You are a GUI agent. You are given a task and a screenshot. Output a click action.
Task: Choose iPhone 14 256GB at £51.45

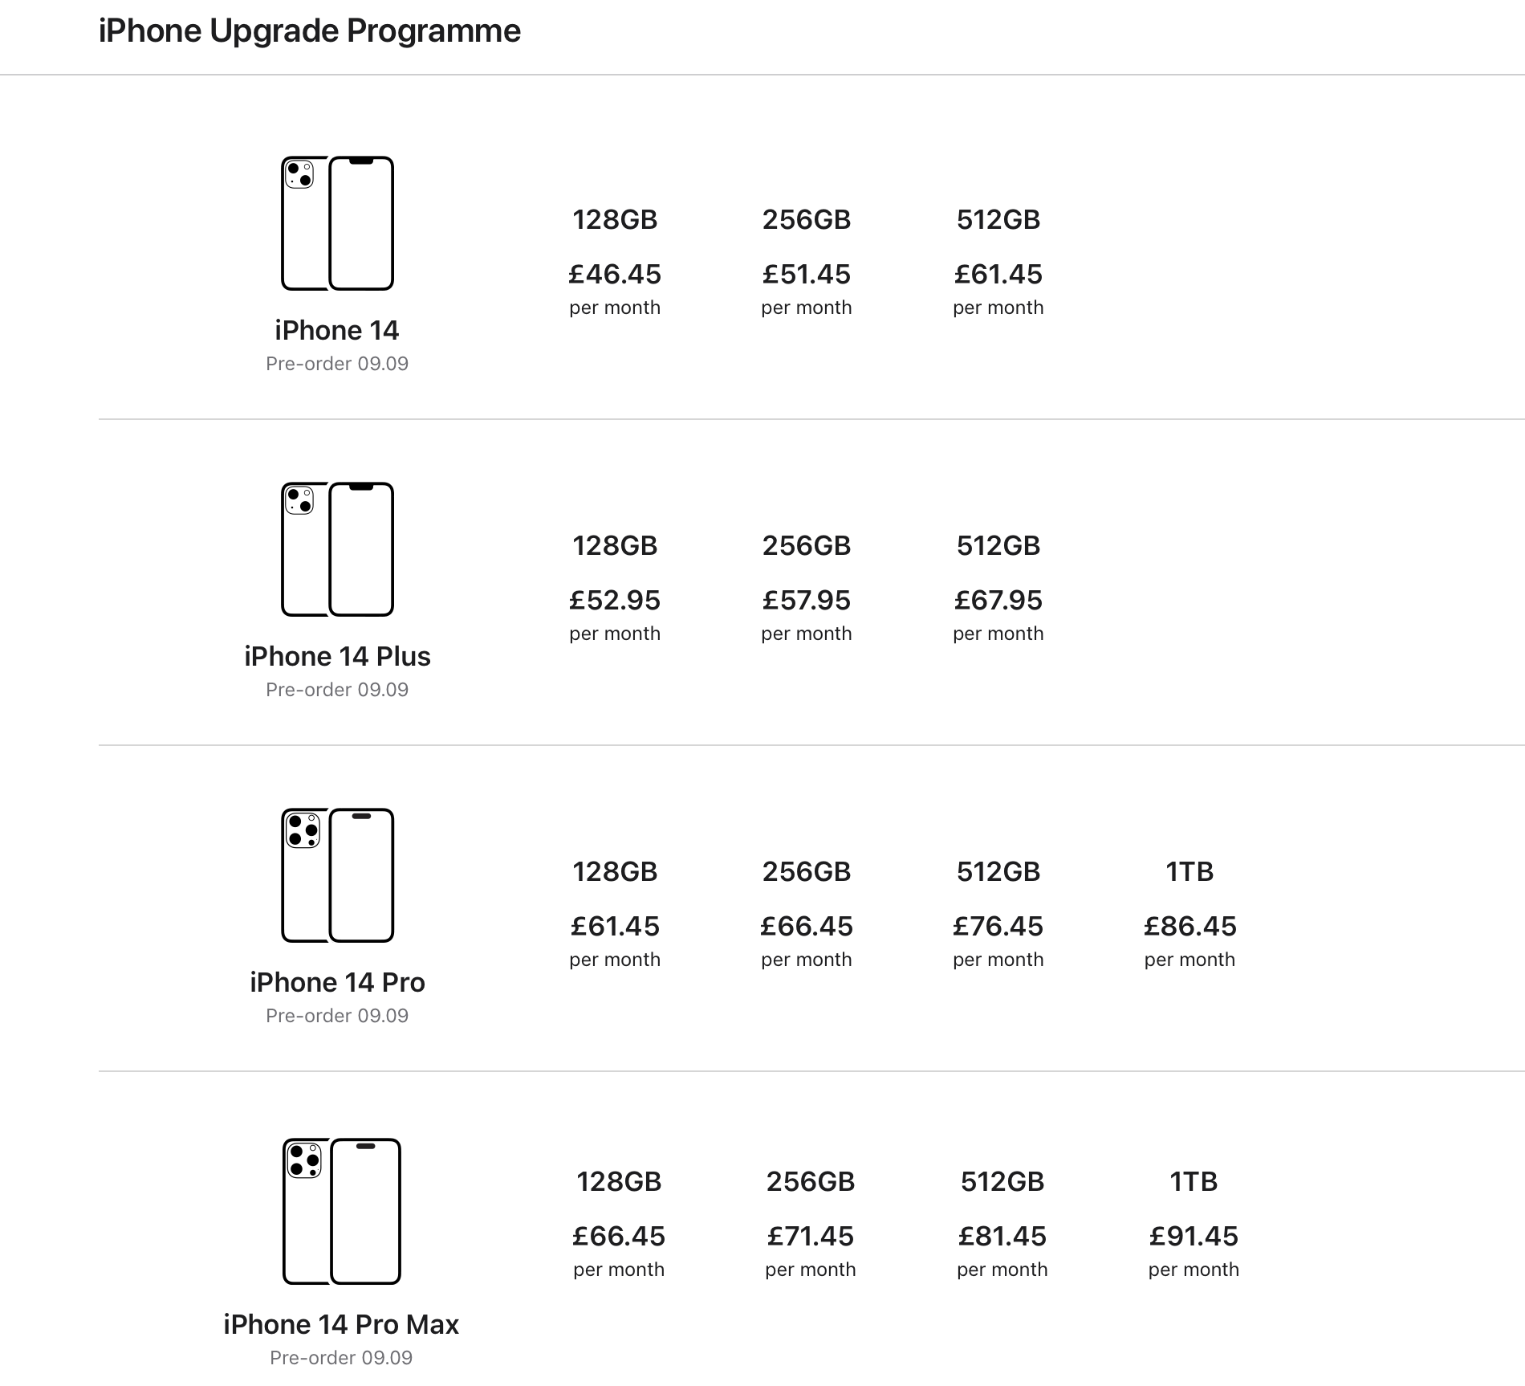(x=807, y=262)
